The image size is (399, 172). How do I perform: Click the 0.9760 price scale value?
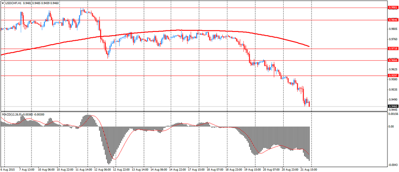click(x=393, y=39)
